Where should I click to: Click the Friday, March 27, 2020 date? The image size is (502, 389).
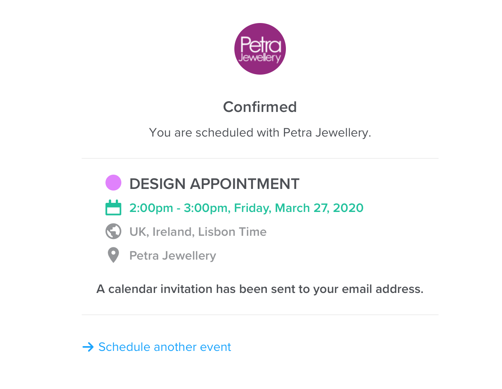299,208
